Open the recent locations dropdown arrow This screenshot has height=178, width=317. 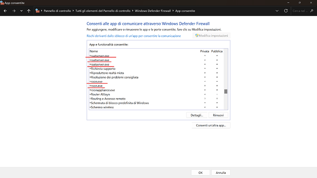21,11
